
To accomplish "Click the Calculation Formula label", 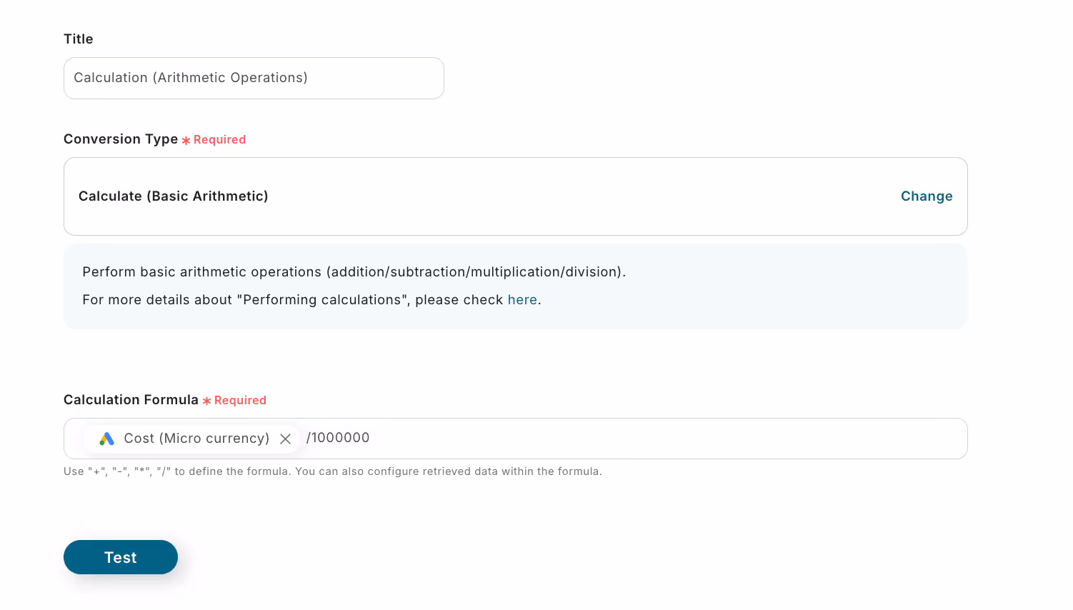I will [131, 400].
